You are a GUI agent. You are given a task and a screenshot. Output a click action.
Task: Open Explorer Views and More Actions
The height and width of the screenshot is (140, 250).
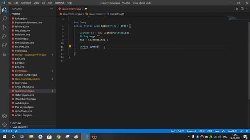[x=52, y=9]
